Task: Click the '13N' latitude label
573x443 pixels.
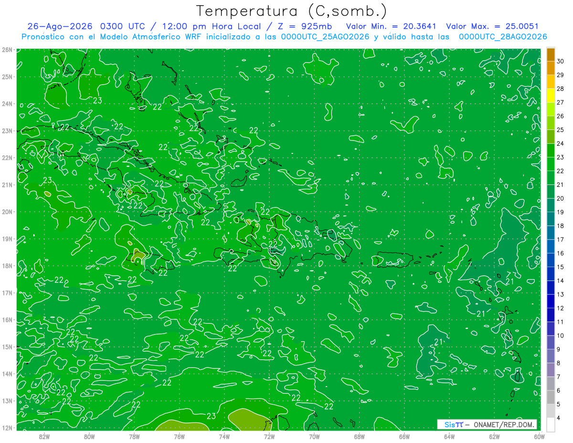Action: (x=7, y=400)
